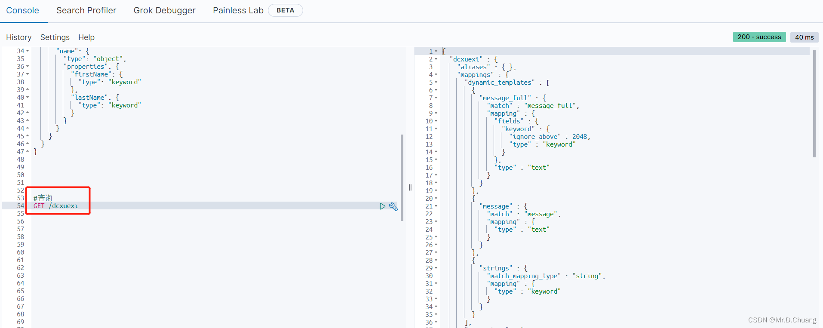The height and width of the screenshot is (328, 823).
Task: Collapse the "message_full" fold at output line 7
Action: [436, 98]
